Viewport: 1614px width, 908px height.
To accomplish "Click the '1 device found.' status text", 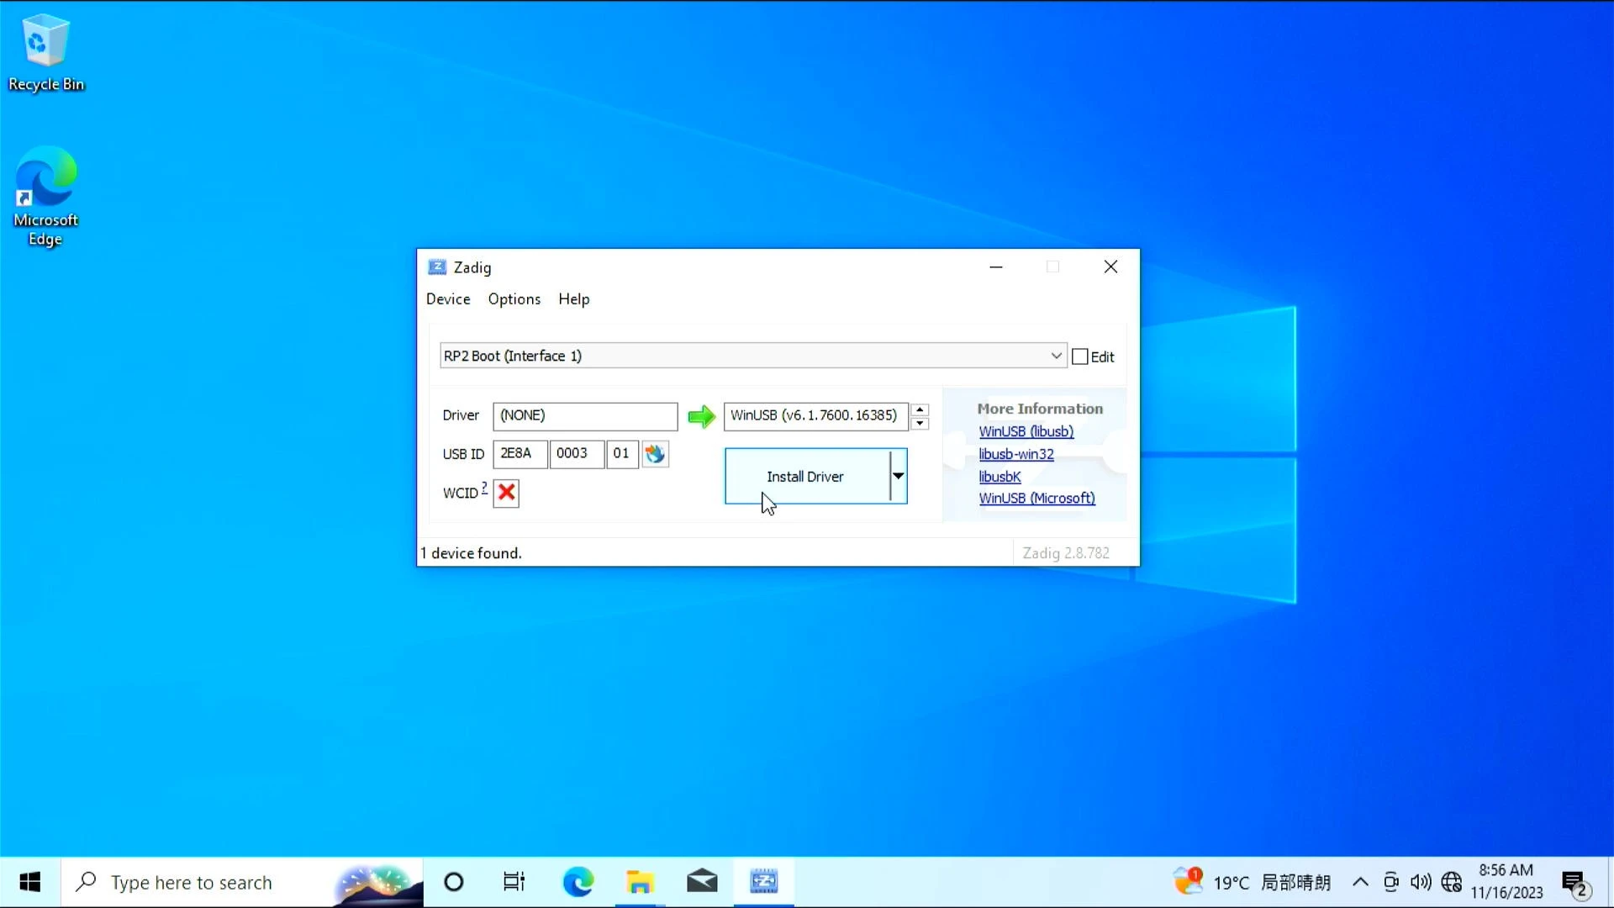I will pyautogui.click(x=472, y=553).
